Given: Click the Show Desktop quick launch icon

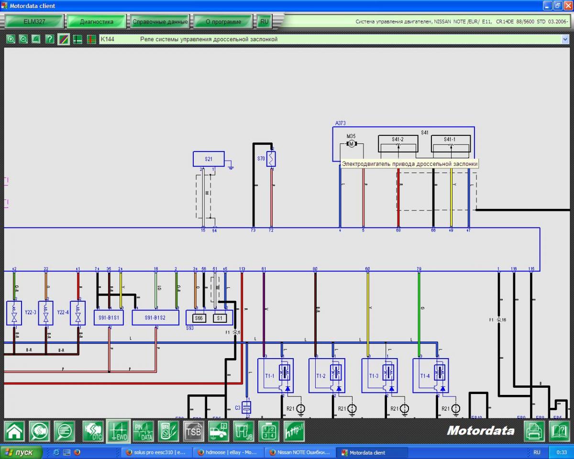Looking at the screenshot, I should [x=66, y=452].
